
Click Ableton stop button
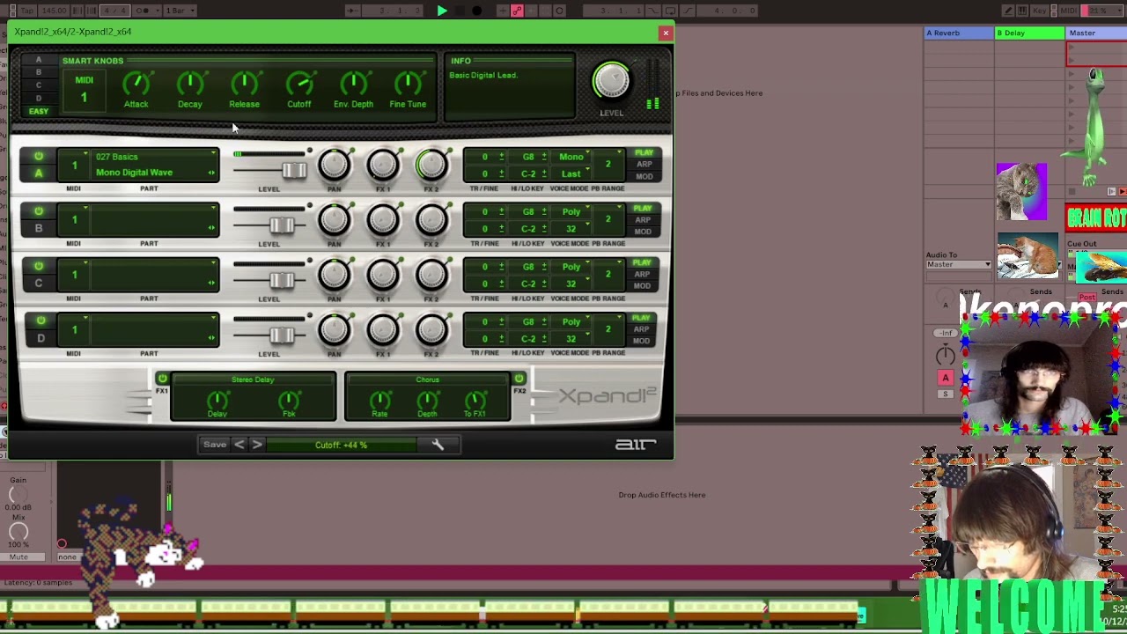coord(460,11)
